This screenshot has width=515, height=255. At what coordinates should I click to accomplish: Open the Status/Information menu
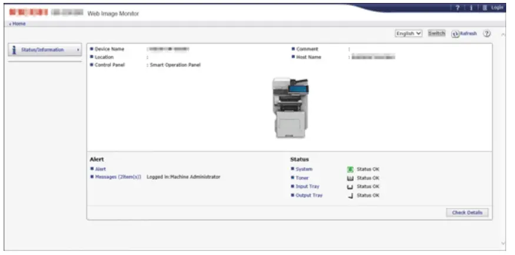coord(45,50)
